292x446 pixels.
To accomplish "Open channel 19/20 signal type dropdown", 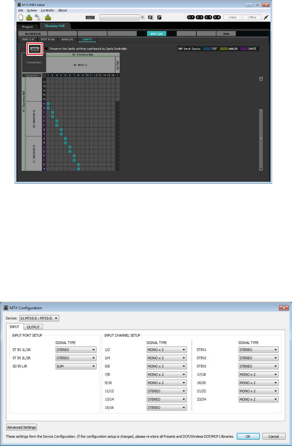I will coord(259,383).
